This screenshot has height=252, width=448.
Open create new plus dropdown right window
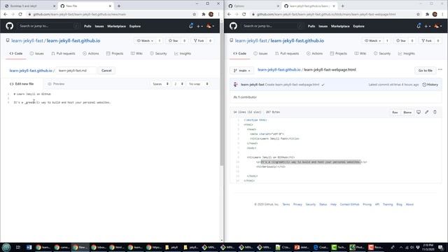[x=428, y=26]
